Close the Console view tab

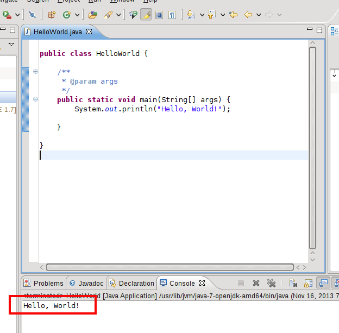tap(202, 283)
